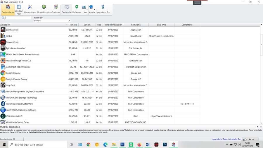Focus the application search field
The width and height of the screenshot is (263, 148).
(x=18, y=18)
